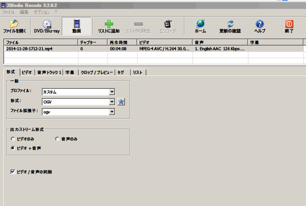Select ビデオ + 音声 radio button
306x206 pixels.
pos(13,148)
